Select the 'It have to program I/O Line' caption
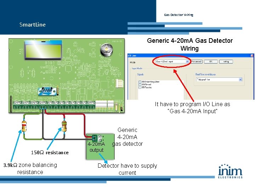The height and width of the screenshot is (191, 255). [x=193, y=108]
